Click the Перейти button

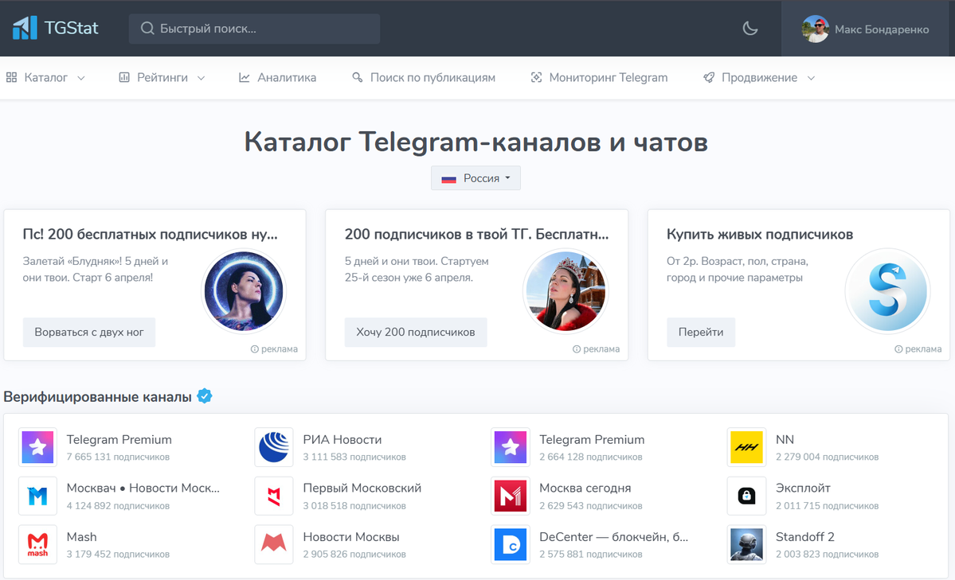pos(701,333)
